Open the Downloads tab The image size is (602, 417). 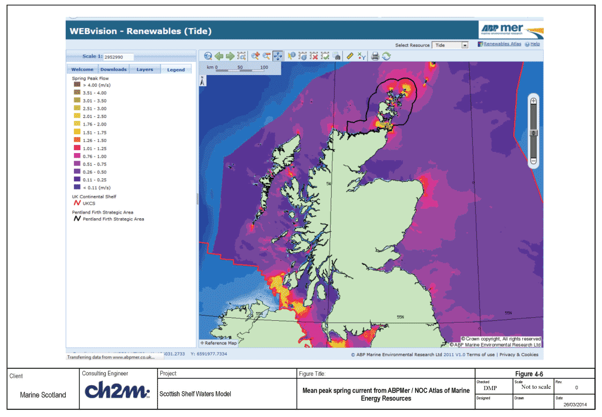tap(113, 69)
